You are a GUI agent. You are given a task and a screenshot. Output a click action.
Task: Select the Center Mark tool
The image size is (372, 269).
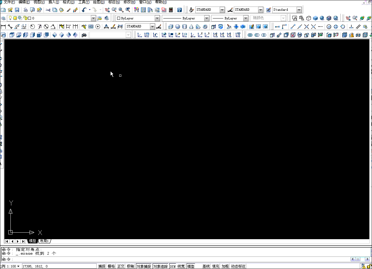click(98, 27)
